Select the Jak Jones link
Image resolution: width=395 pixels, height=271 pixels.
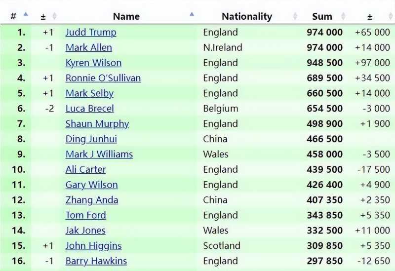[x=85, y=231]
